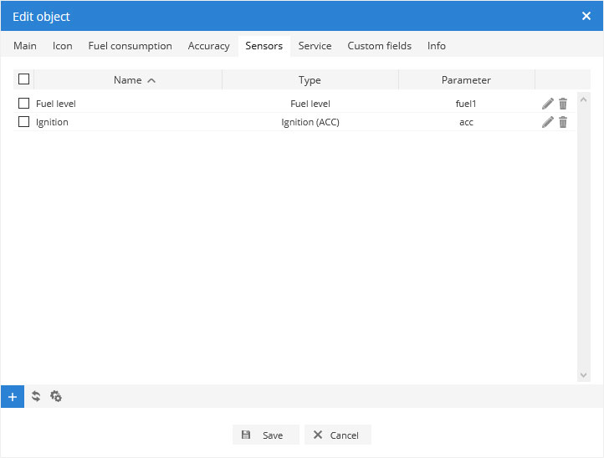Open the Info tab
This screenshot has height=458, width=604.
pyautogui.click(x=437, y=46)
